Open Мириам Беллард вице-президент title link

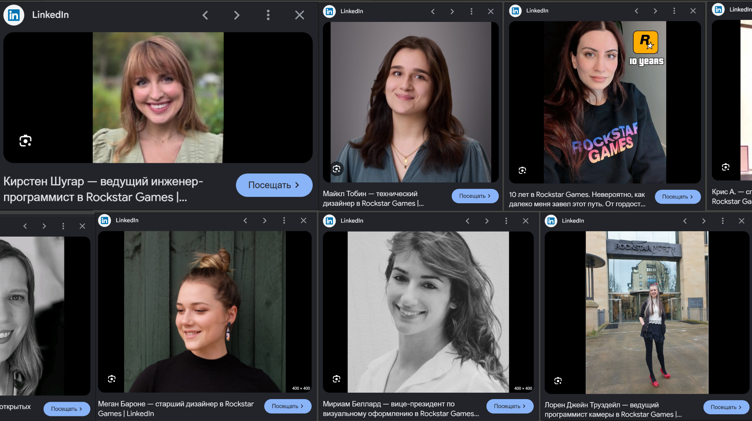401,409
